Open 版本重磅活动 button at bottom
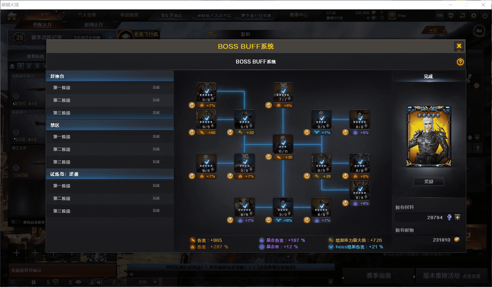The image size is (492, 287). [452, 275]
